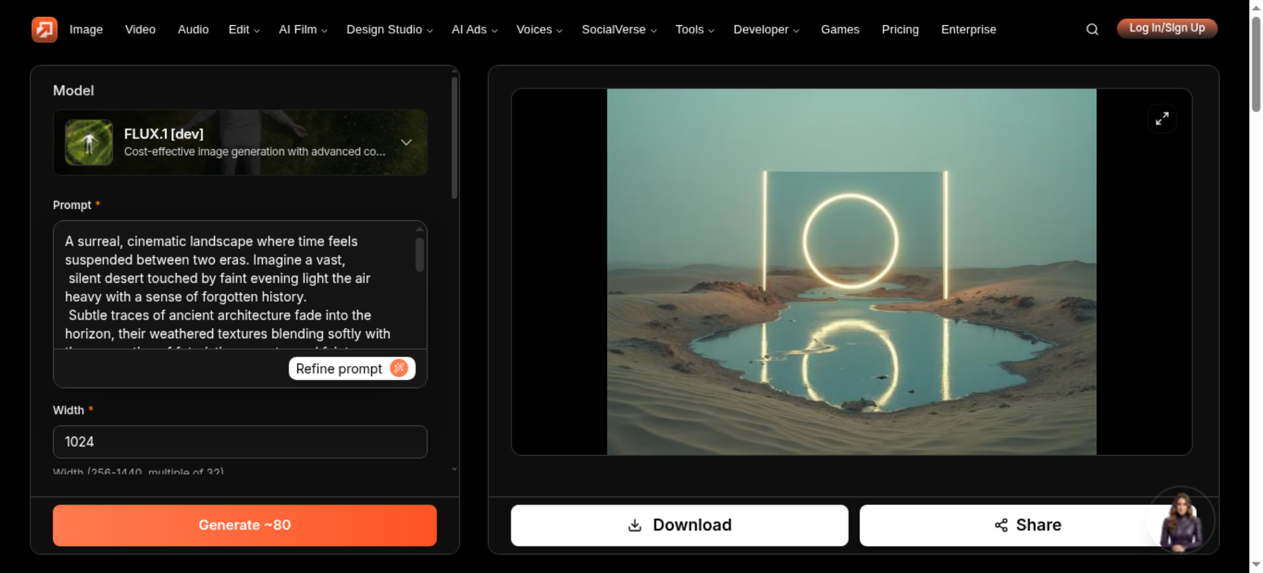Viewport: 1263px width, 573px height.
Task: Open the Edit dropdown menu
Action: tap(244, 30)
